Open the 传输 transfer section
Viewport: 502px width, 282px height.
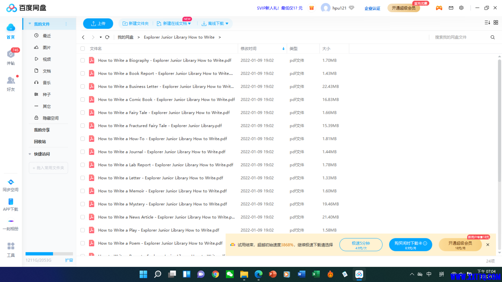pyautogui.click(x=11, y=57)
